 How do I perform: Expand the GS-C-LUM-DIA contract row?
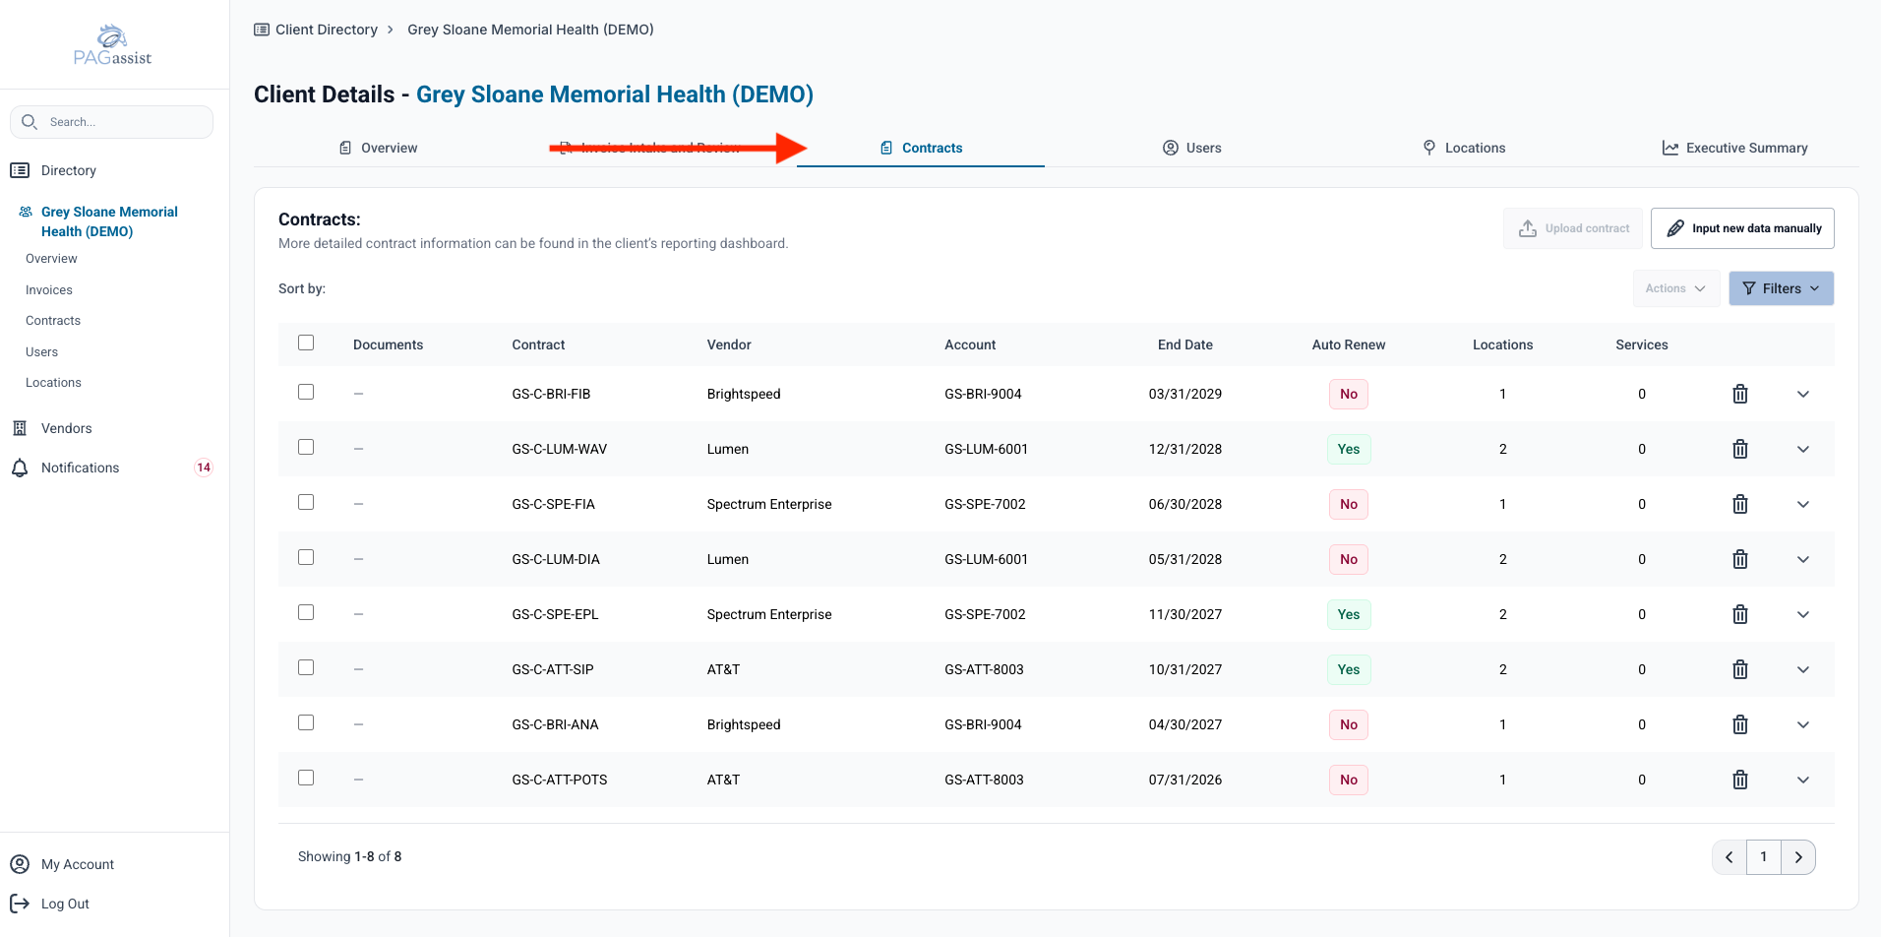(x=1803, y=559)
